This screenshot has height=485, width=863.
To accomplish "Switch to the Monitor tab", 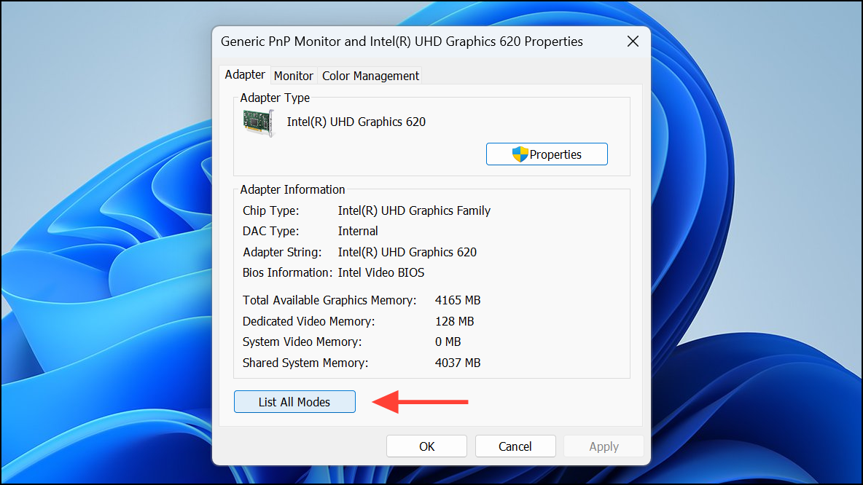I will pos(294,75).
